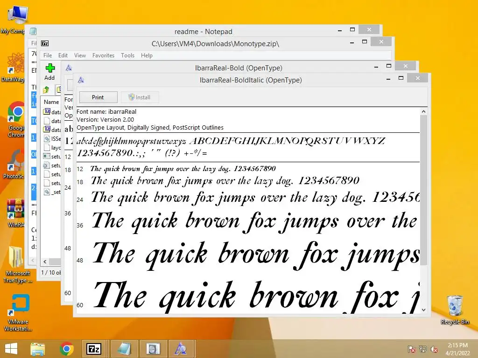
Task: Open Chrome from the taskbar
Action: point(66,349)
